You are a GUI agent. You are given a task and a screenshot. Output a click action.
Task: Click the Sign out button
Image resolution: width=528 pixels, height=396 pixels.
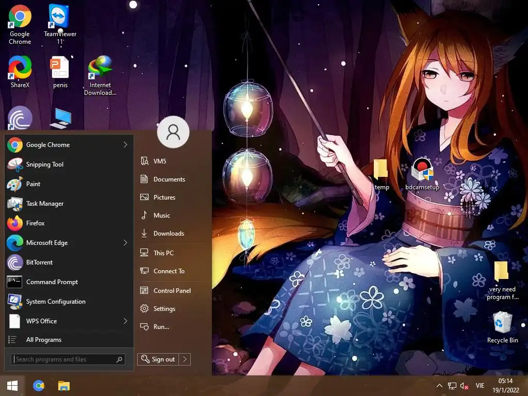click(158, 359)
